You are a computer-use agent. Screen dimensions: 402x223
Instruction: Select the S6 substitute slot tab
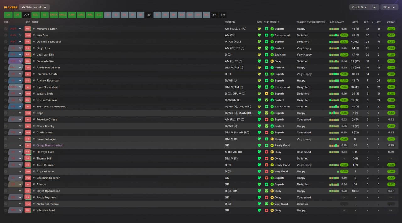point(149,15)
